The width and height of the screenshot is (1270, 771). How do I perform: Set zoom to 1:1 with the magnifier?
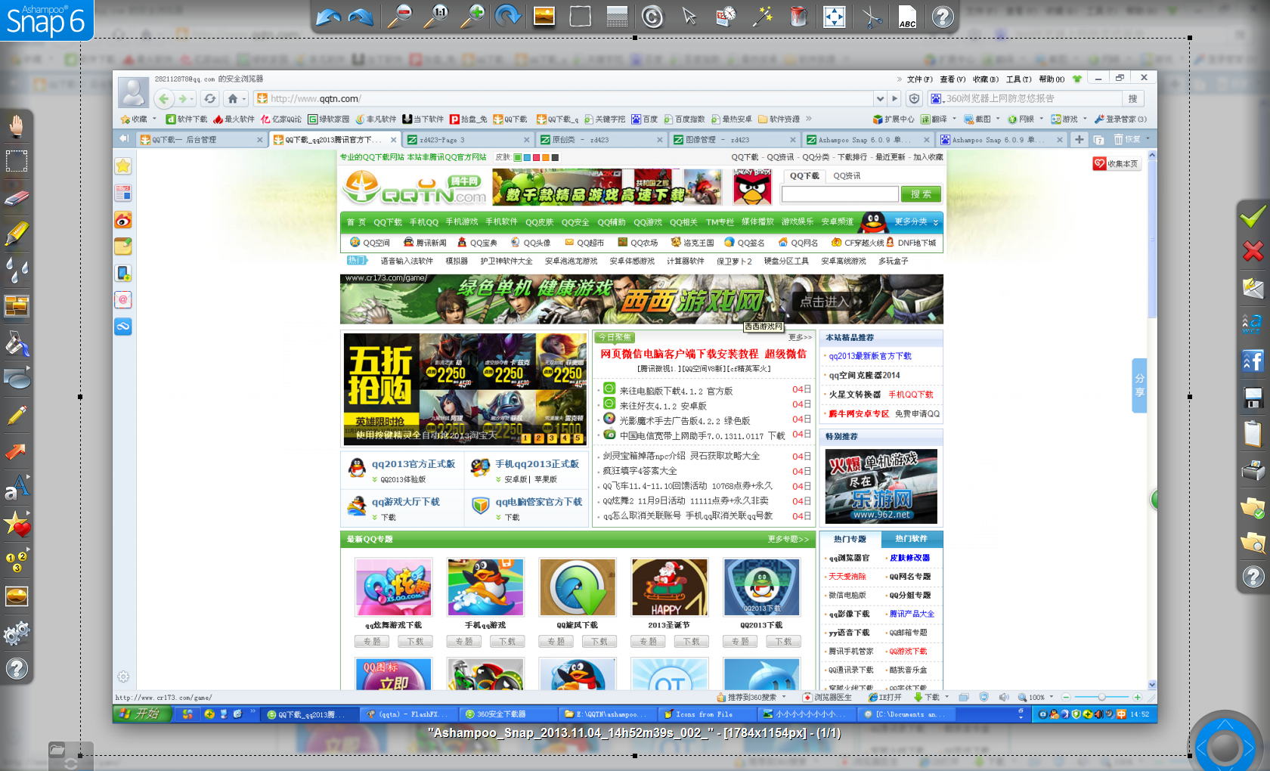(x=436, y=16)
